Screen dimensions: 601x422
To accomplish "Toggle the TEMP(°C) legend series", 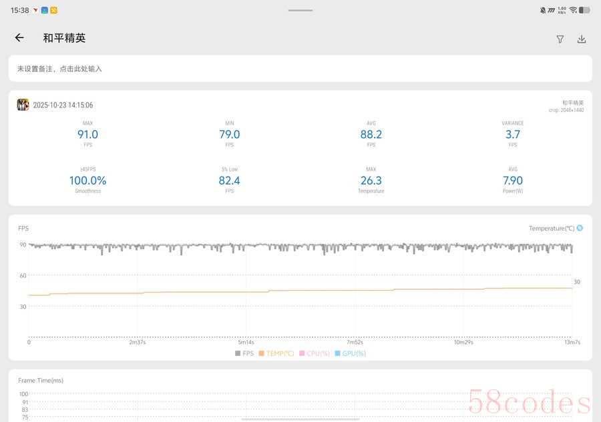I will (276, 353).
